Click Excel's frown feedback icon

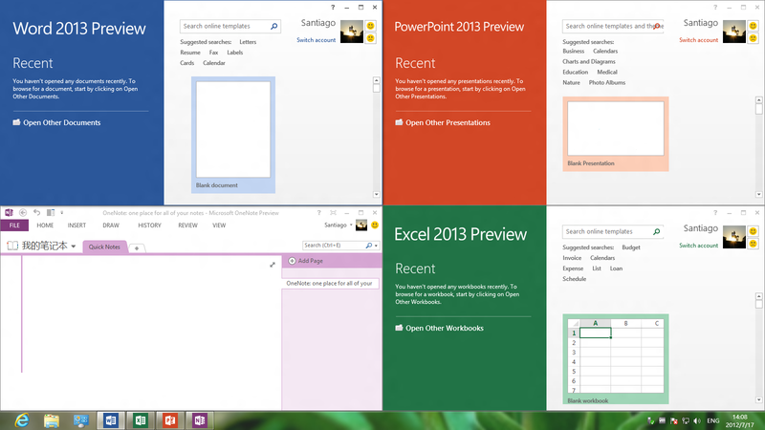pos(754,244)
